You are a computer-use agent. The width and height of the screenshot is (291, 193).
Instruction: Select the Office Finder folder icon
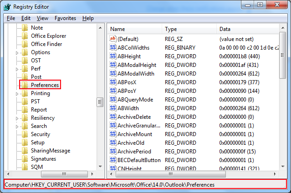click(x=25, y=44)
